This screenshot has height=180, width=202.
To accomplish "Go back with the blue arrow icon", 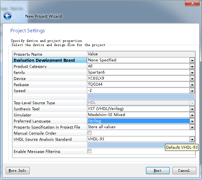I will click(x=7, y=16).
